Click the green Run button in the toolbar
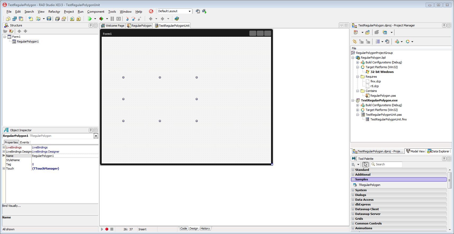The height and width of the screenshot is (234, 454). click(90, 19)
